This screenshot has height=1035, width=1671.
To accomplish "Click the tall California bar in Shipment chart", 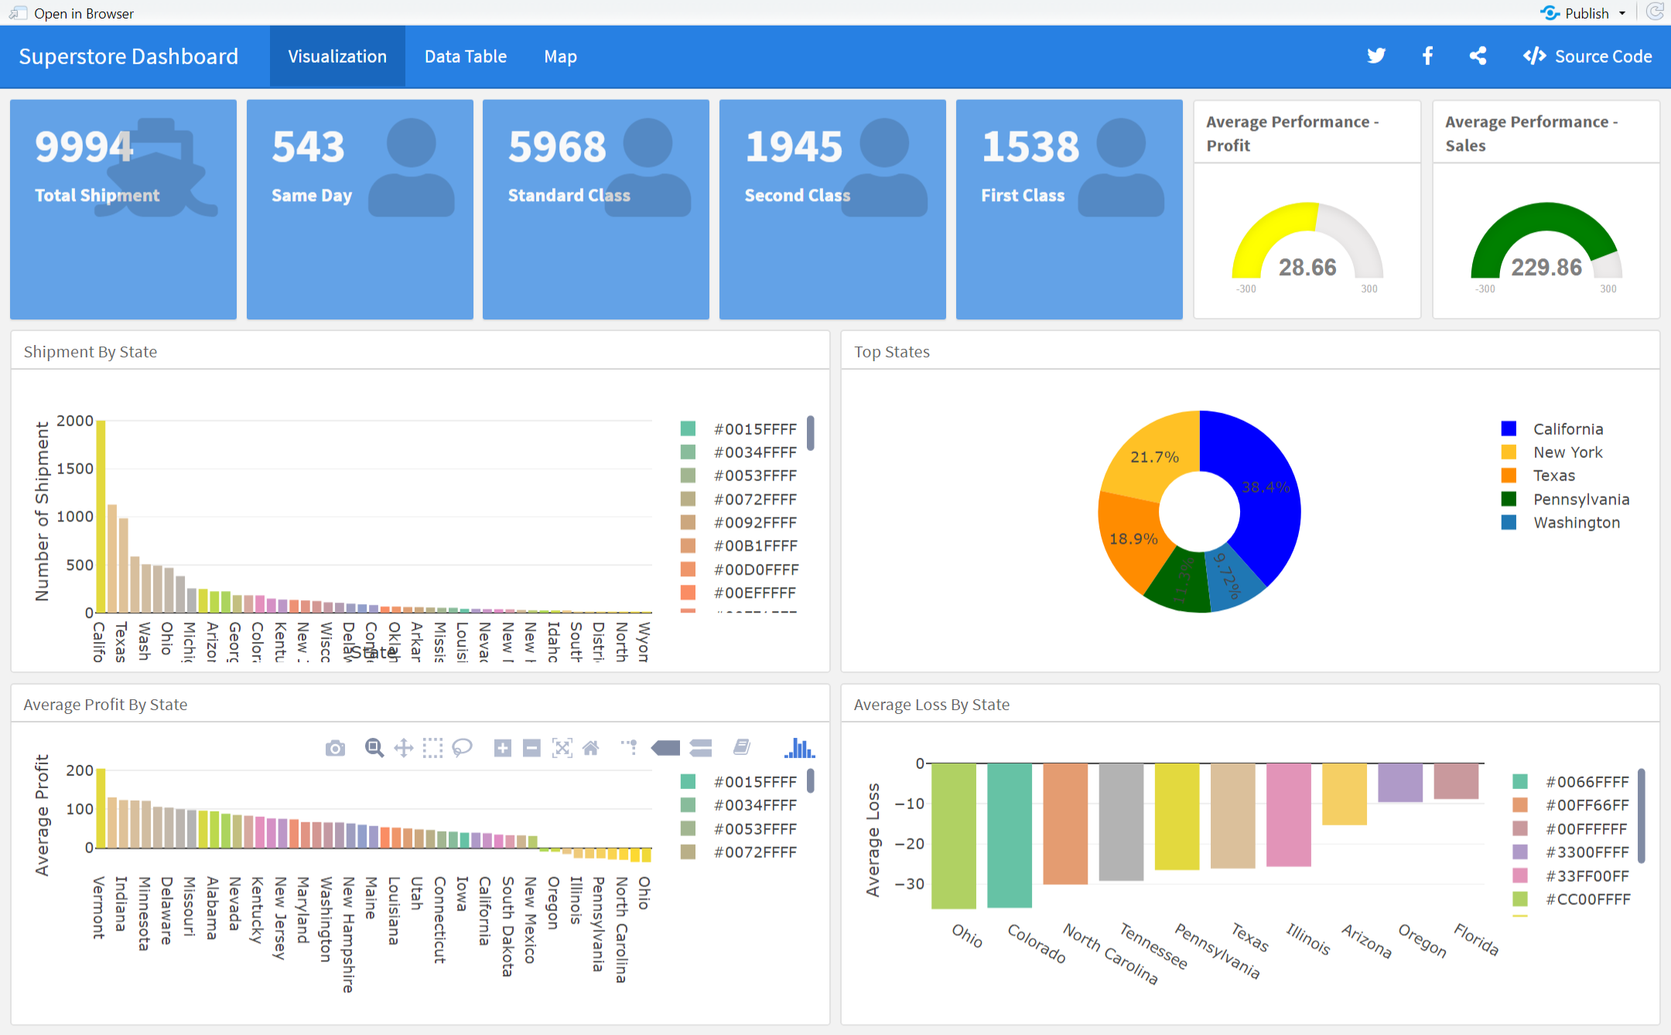I will pyautogui.click(x=101, y=517).
